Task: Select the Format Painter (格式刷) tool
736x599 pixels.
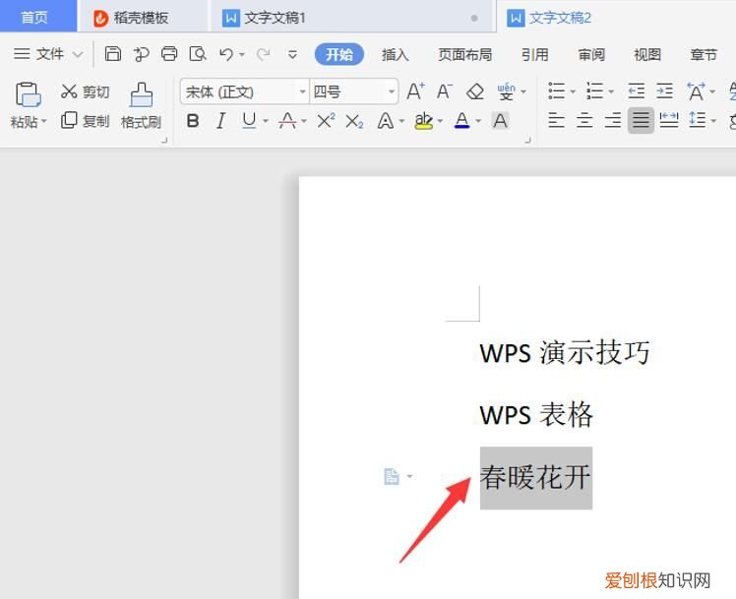Action: (x=141, y=106)
